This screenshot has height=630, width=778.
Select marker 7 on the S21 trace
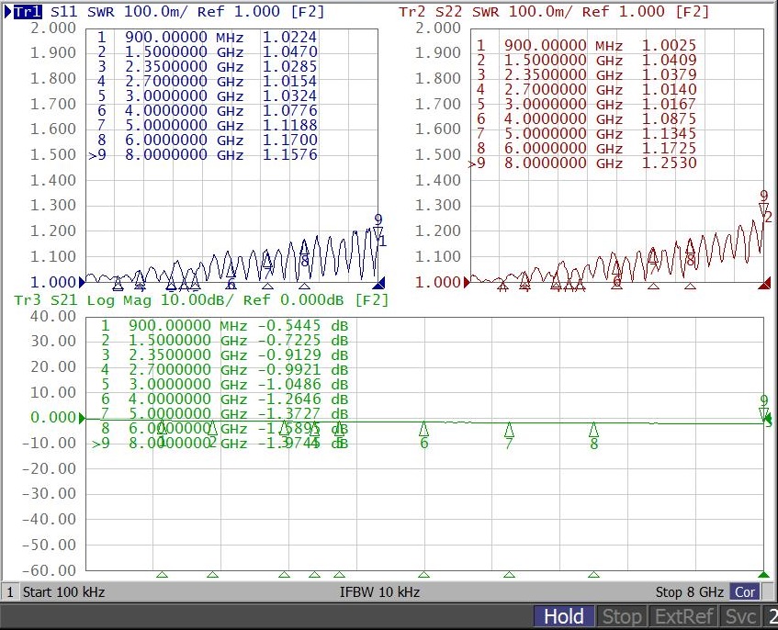click(509, 430)
